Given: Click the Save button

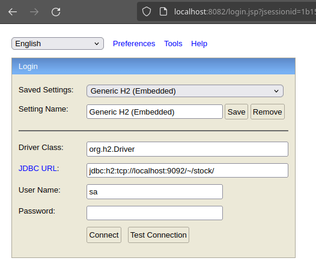Looking at the screenshot, I should pos(236,112).
